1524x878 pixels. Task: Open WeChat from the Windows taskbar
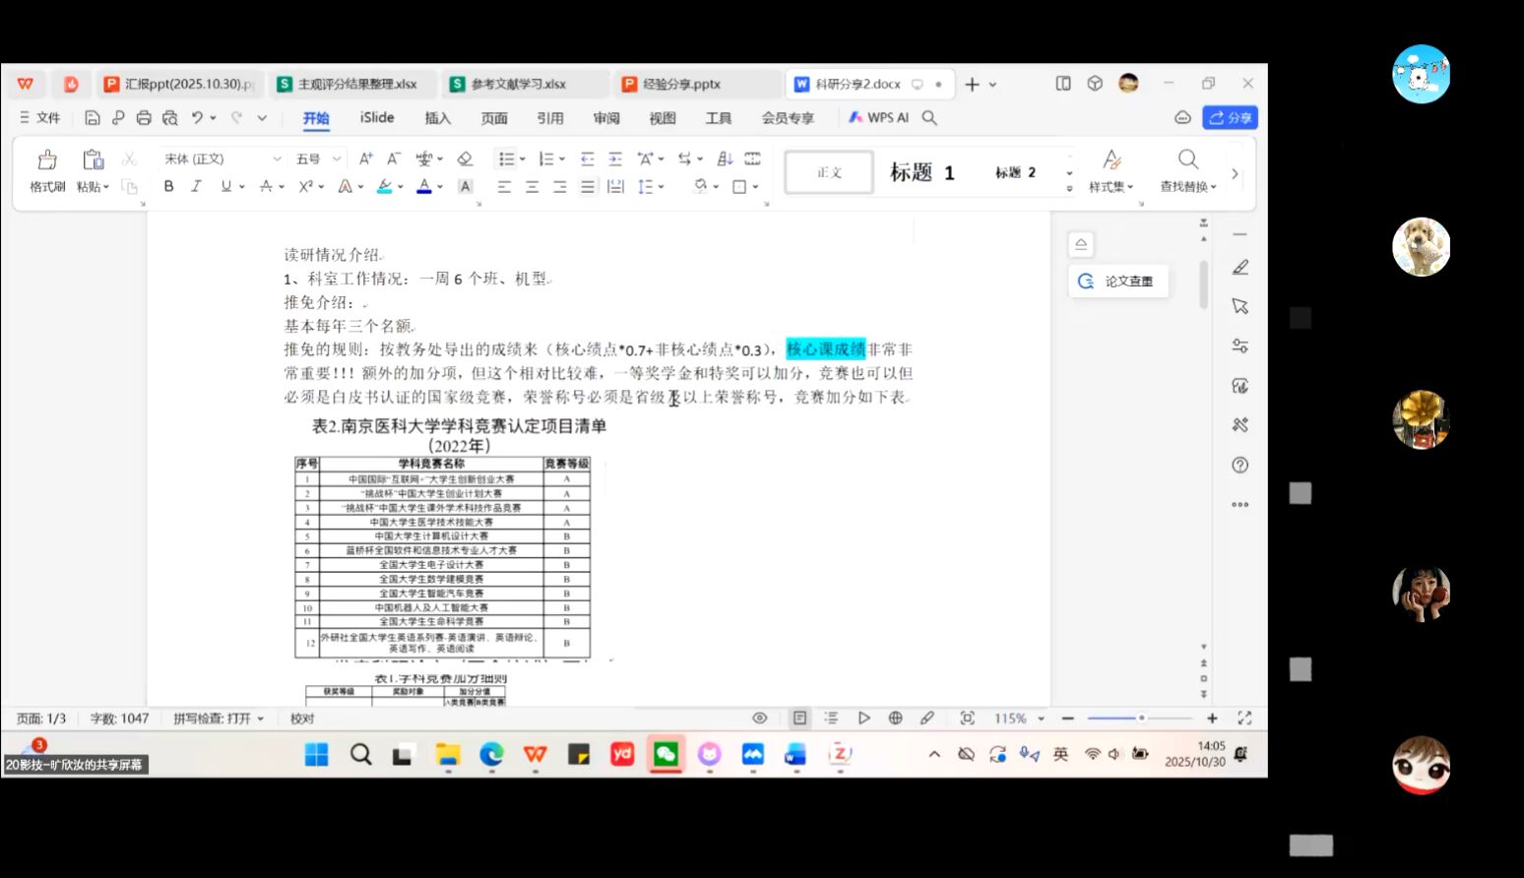coord(666,754)
